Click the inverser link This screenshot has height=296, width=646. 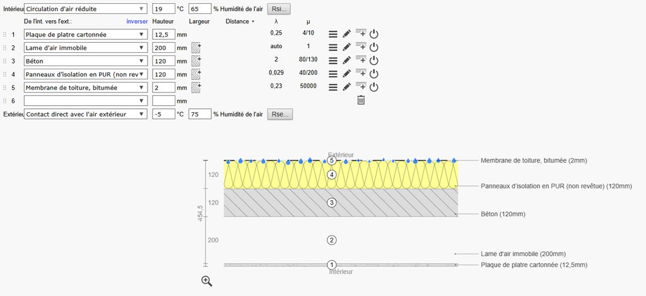click(x=137, y=21)
